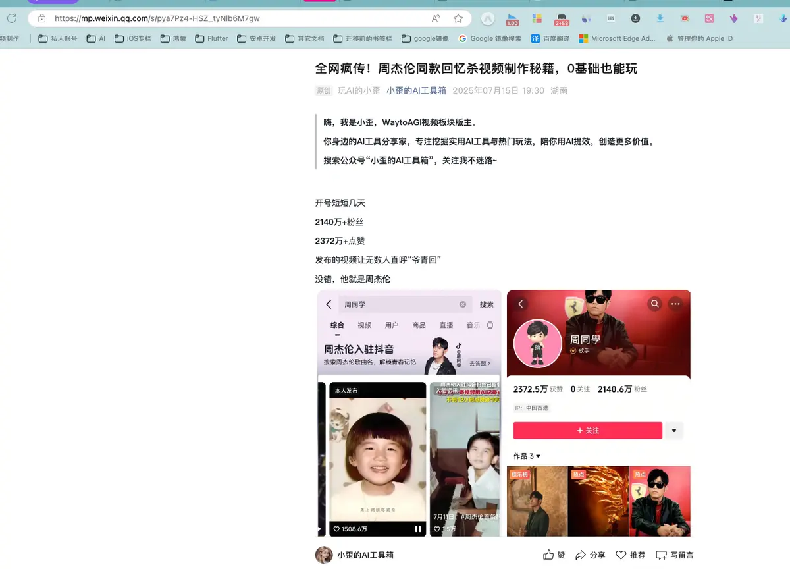
Task: Click the three-dot more icon on profile
Action: (675, 304)
